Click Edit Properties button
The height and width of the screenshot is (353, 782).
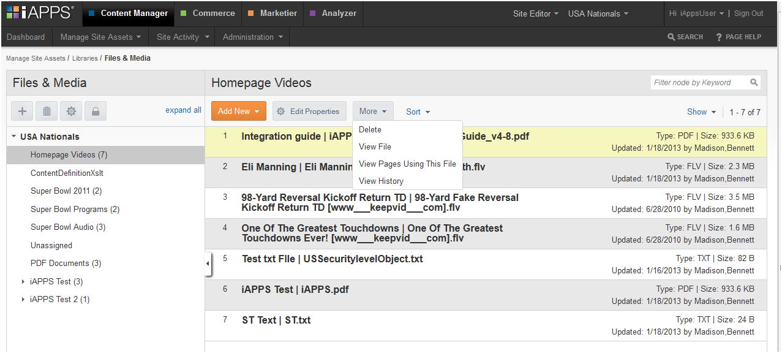309,111
